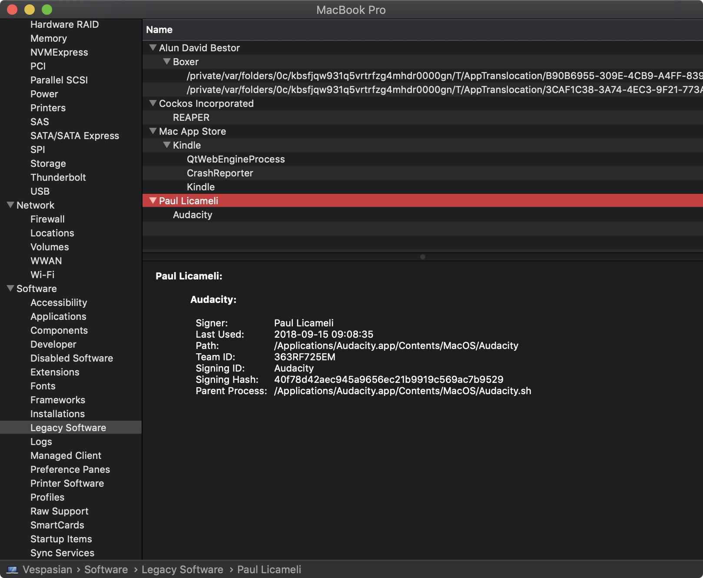Select Printer Software in sidebar
The image size is (703, 578).
[x=67, y=483]
